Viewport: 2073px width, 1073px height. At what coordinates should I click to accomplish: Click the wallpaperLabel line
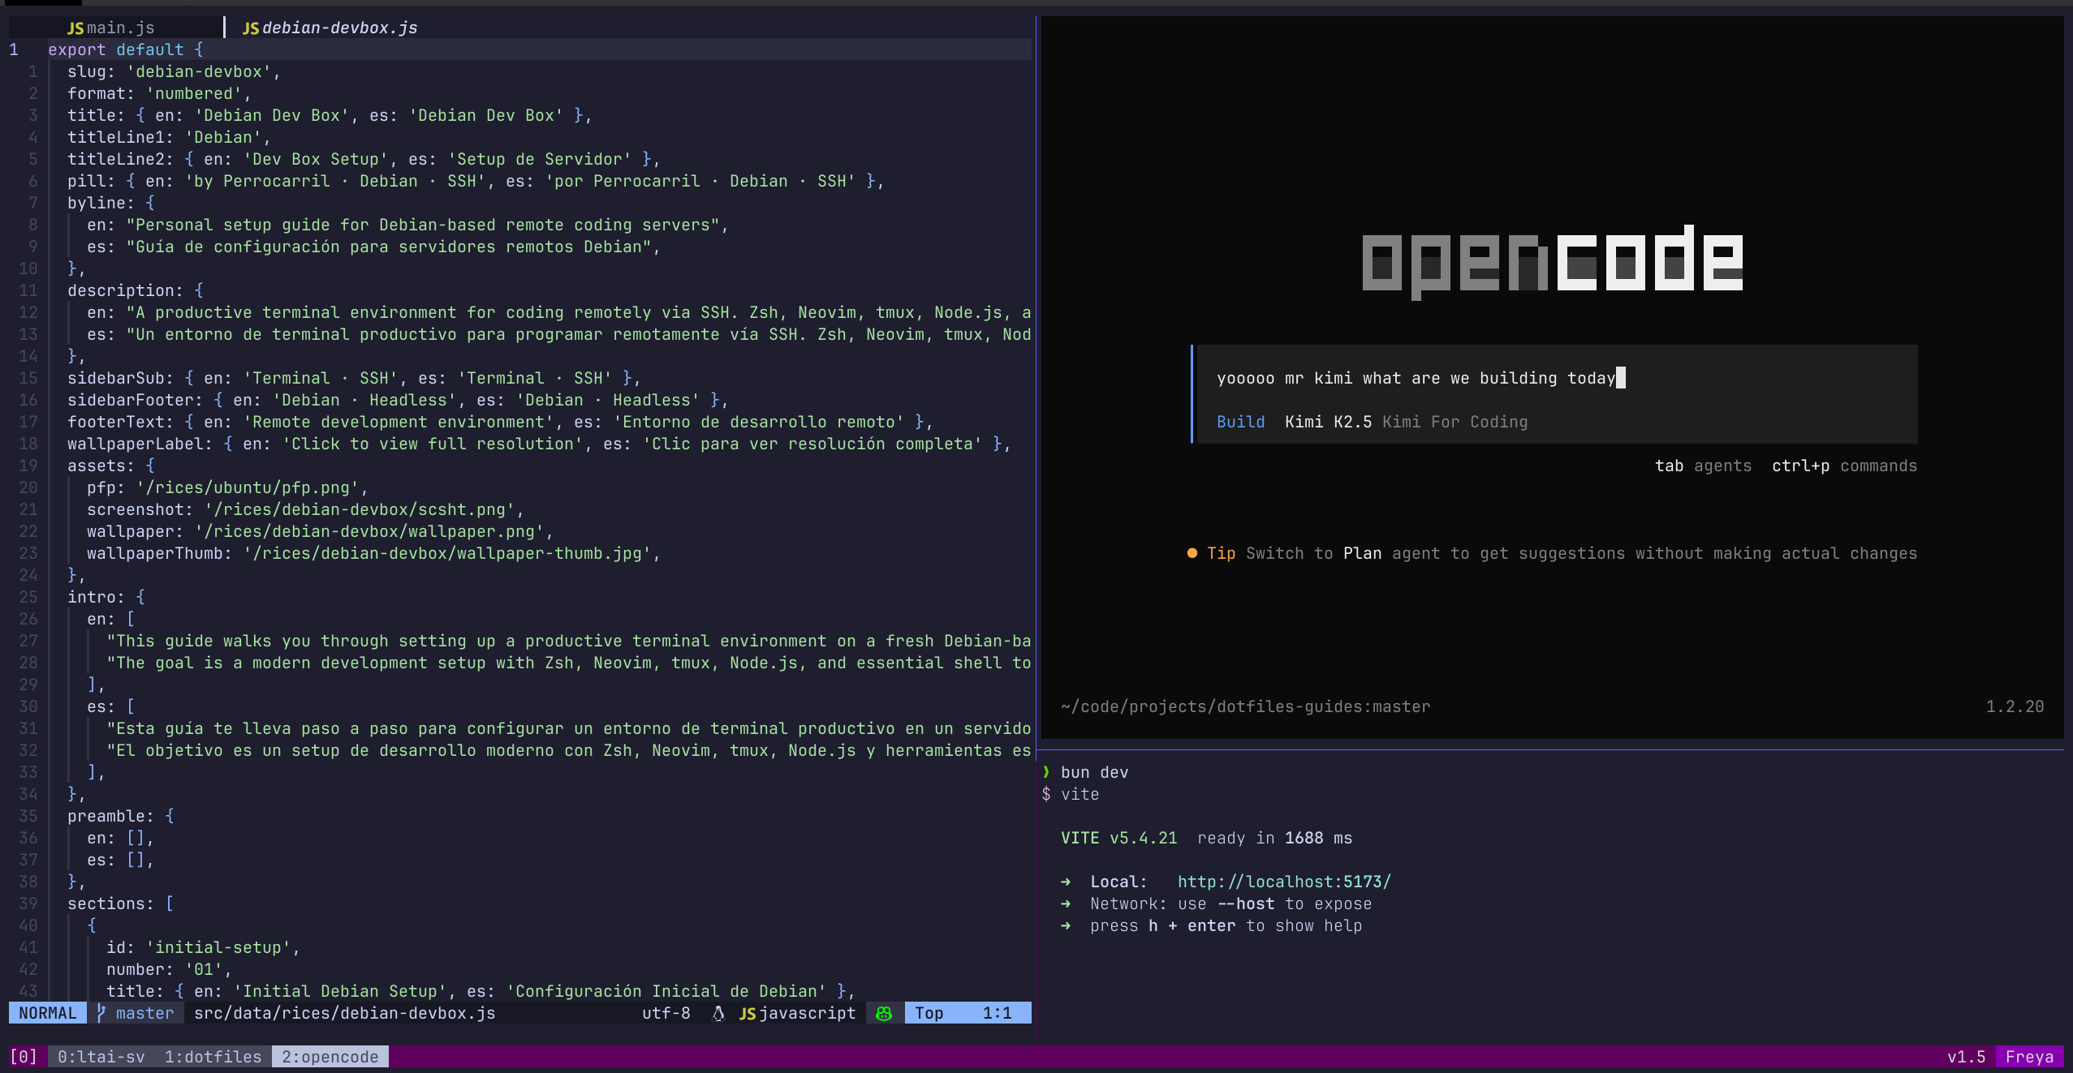pos(539,444)
